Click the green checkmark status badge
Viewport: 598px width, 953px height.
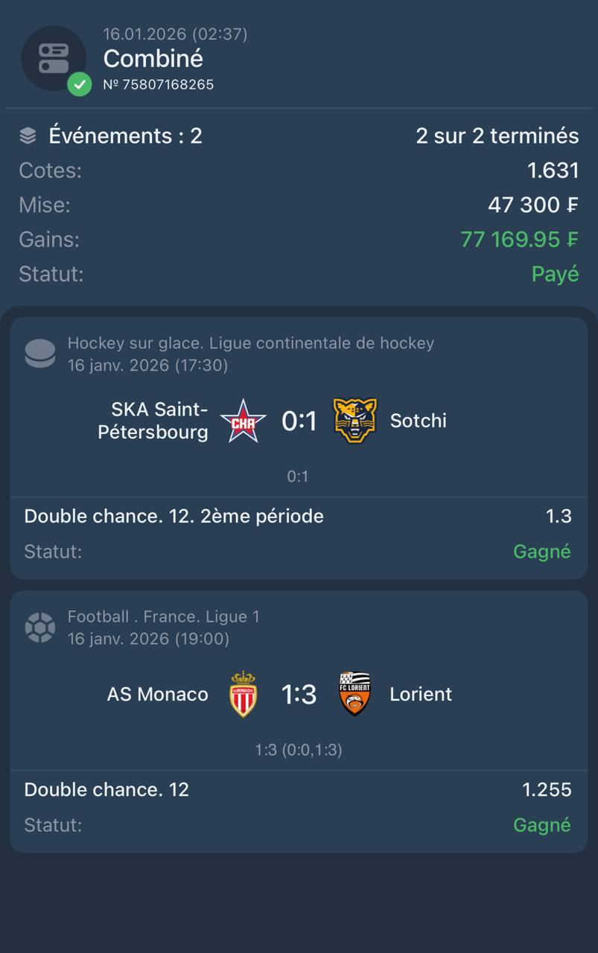click(x=79, y=84)
